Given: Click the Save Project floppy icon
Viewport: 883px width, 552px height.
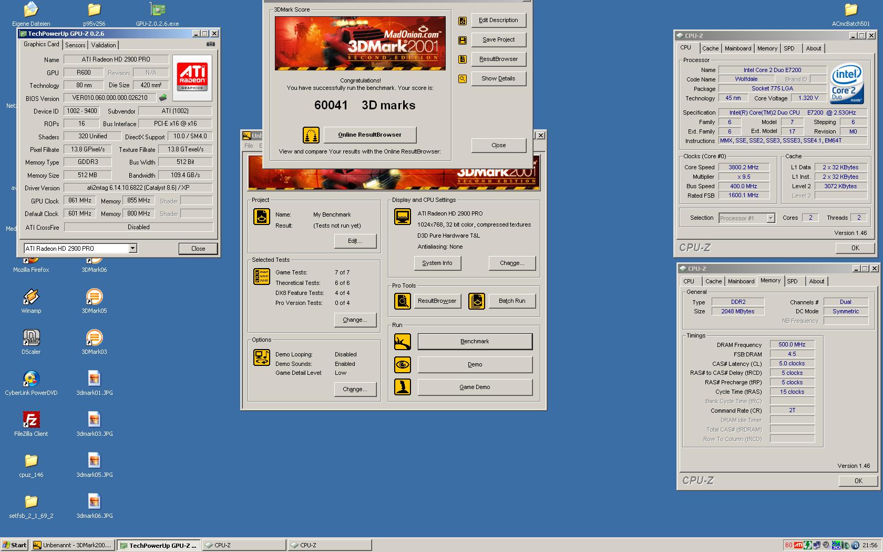Looking at the screenshot, I should (462, 40).
